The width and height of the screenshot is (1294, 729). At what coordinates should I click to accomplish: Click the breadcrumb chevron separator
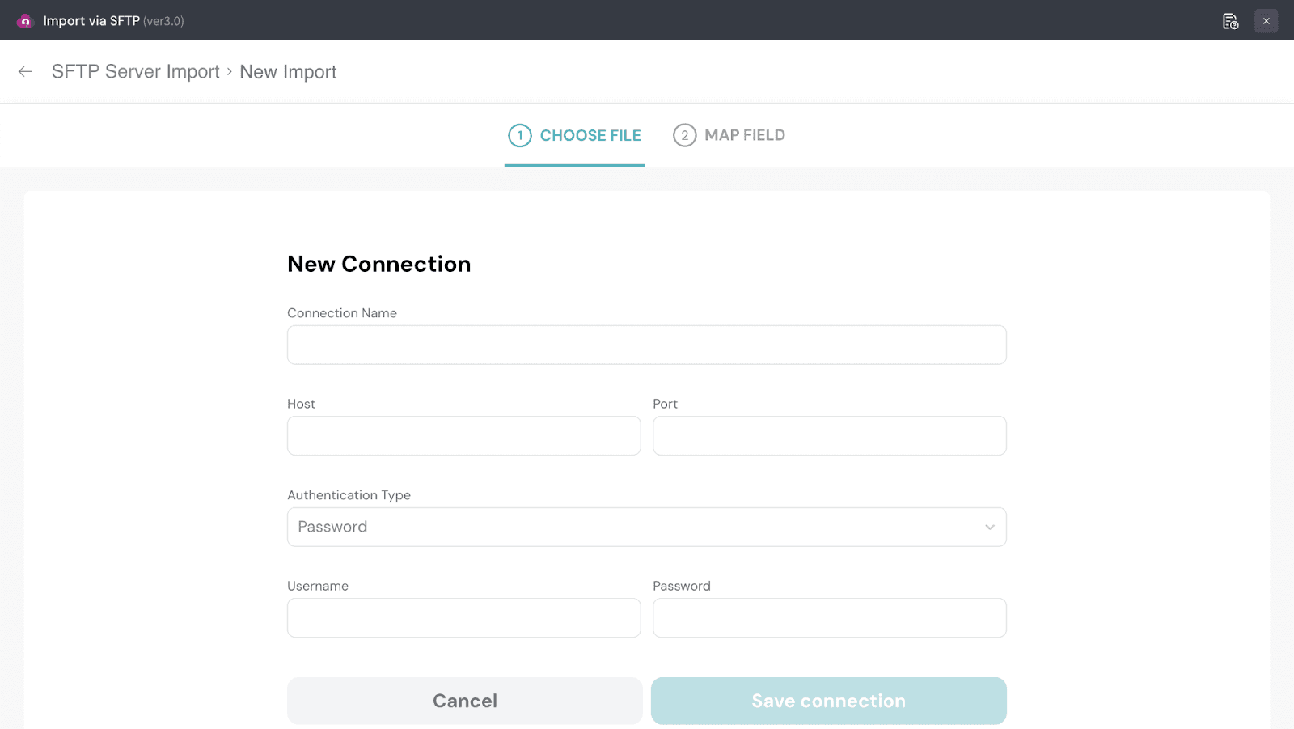point(230,72)
